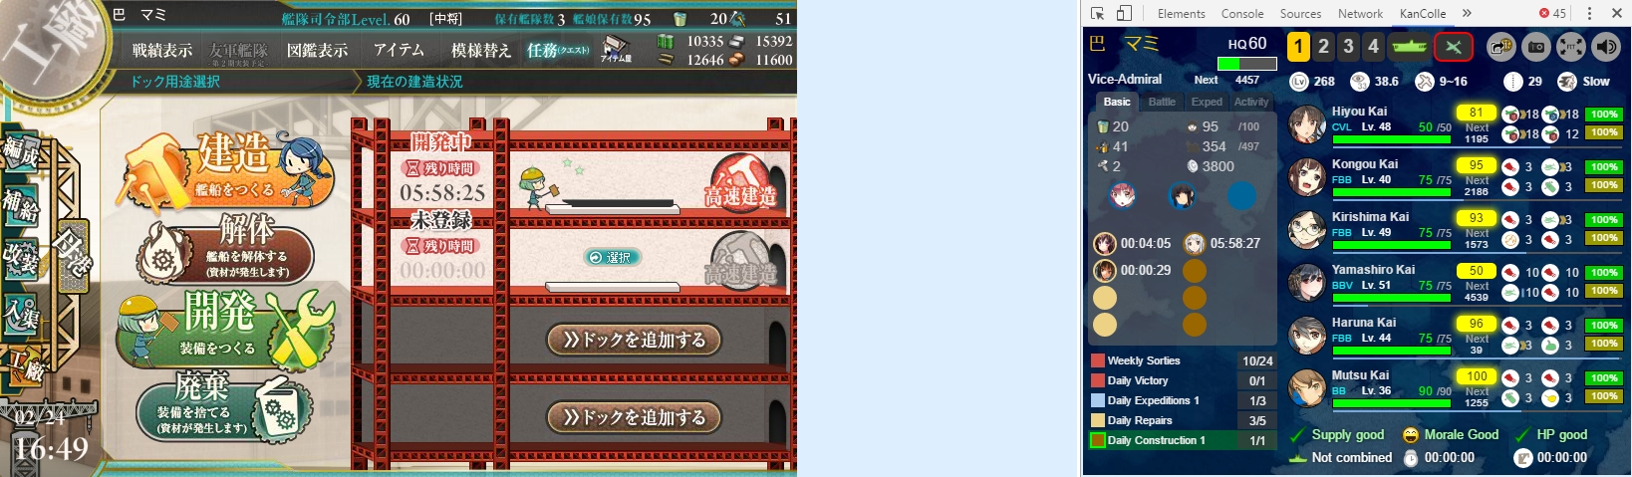Open the export fleet composition icon
Screen dimensions: 1632x477
[x=1501, y=46]
